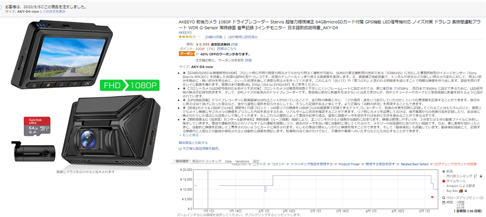Click the AKY-D4-new size value

click(202, 66)
